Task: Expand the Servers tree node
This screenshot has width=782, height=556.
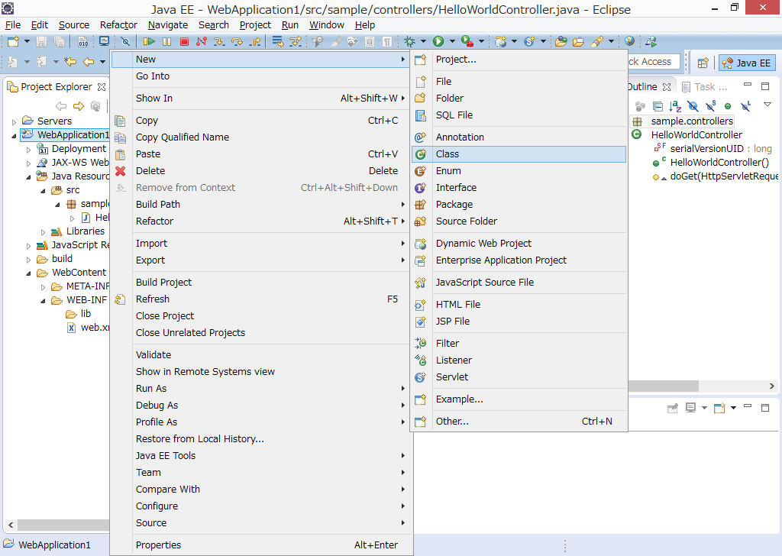Action: [x=14, y=121]
